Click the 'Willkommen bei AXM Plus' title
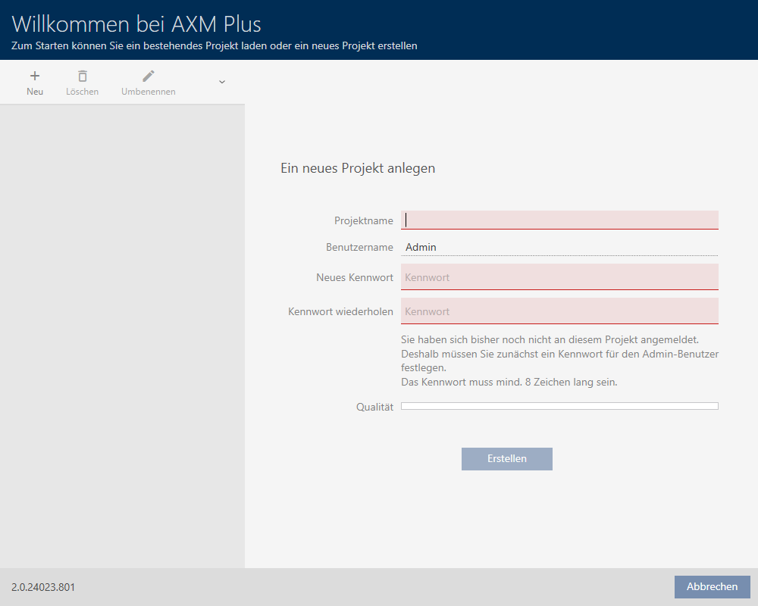 pyautogui.click(x=136, y=23)
